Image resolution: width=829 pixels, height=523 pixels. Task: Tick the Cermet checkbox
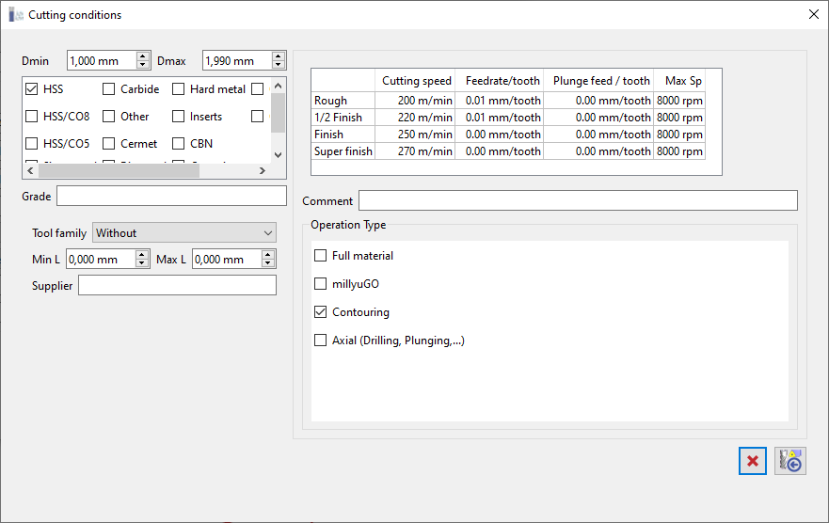109,144
